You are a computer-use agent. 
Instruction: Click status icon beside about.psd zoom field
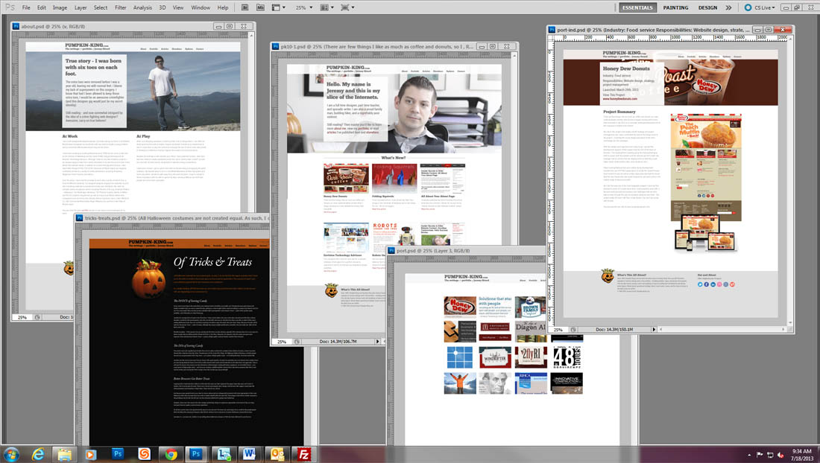[x=37, y=317]
